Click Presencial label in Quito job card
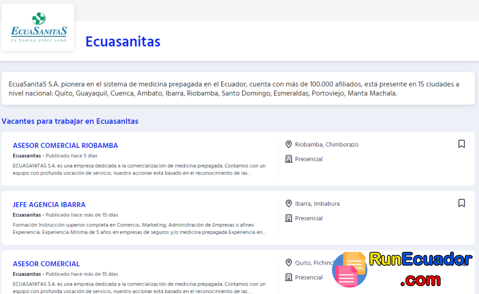479x294 pixels. [x=309, y=277]
